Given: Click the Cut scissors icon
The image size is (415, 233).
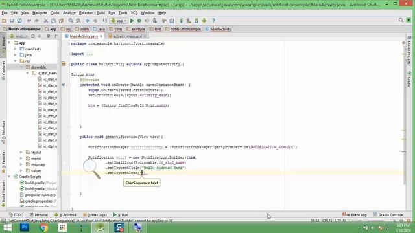Looking at the screenshot, I should [46, 21].
